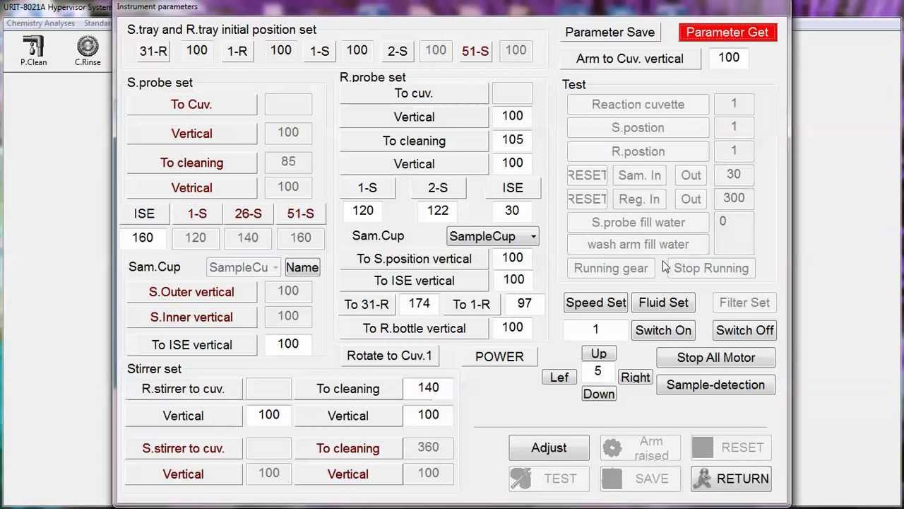Screen dimensions: 904x509
Task: Click the bottom RESET button next to Arm raised
Action: coord(731,447)
